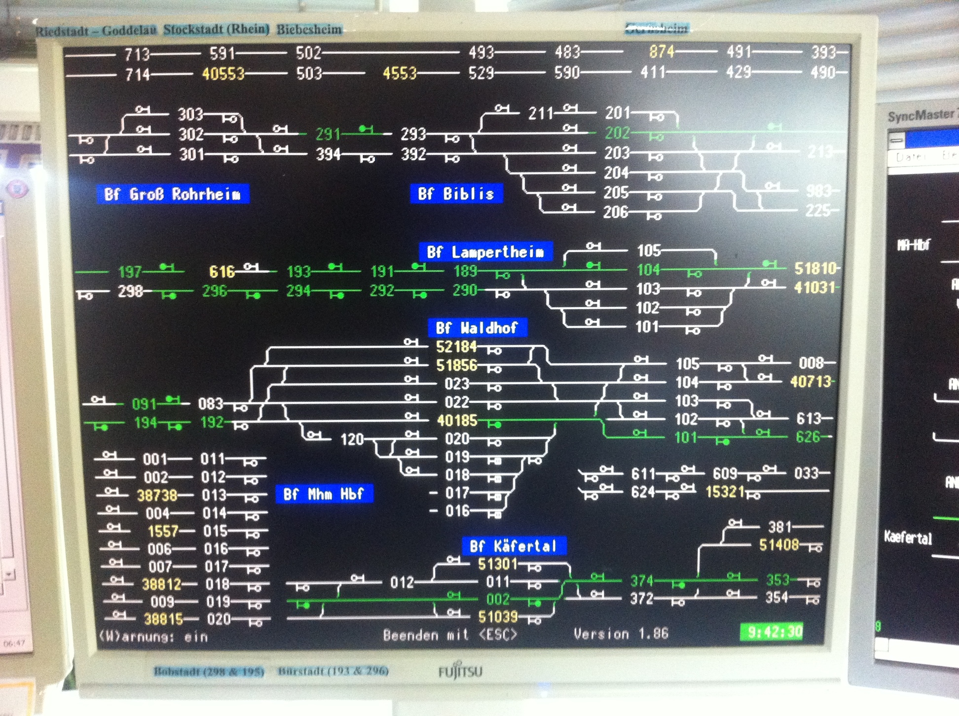Select yellow train number 40553

[x=223, y=74]
